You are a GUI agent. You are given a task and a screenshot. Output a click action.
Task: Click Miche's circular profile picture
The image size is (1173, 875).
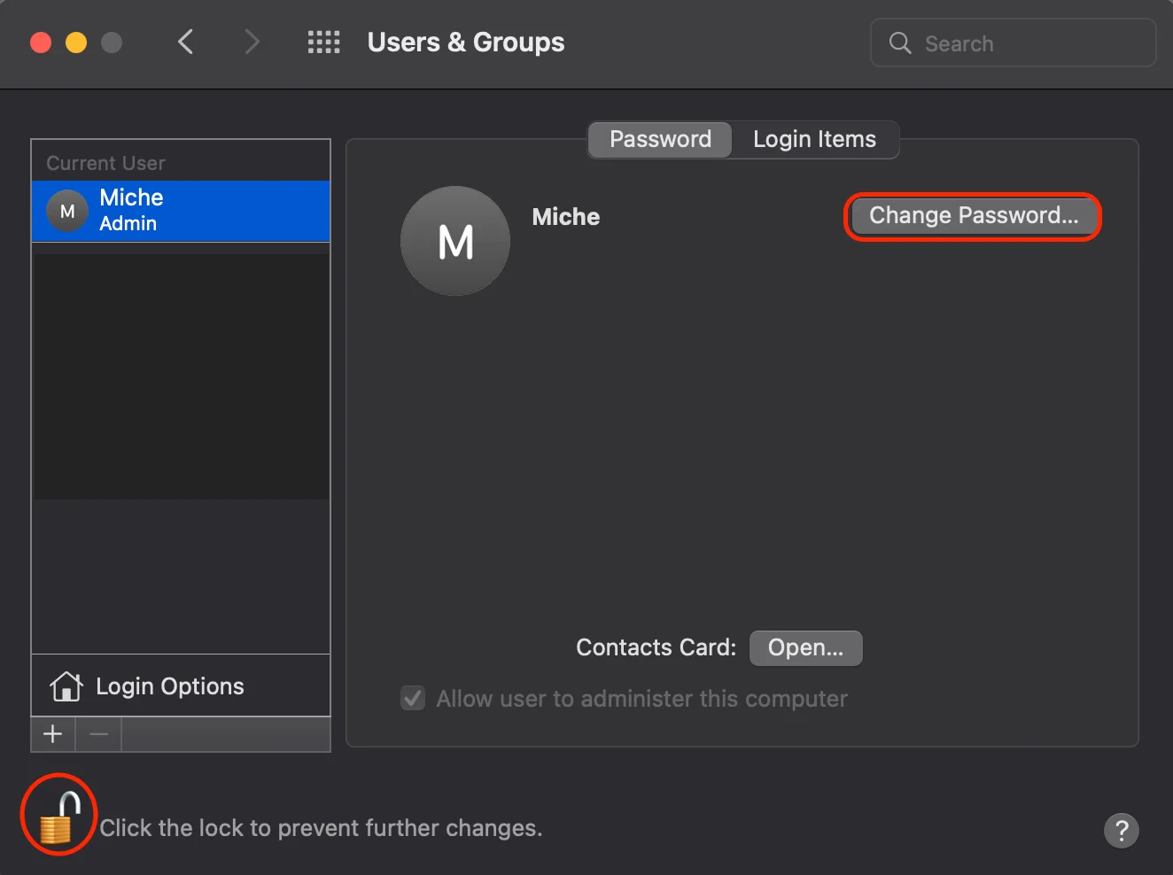pos(454,241)
